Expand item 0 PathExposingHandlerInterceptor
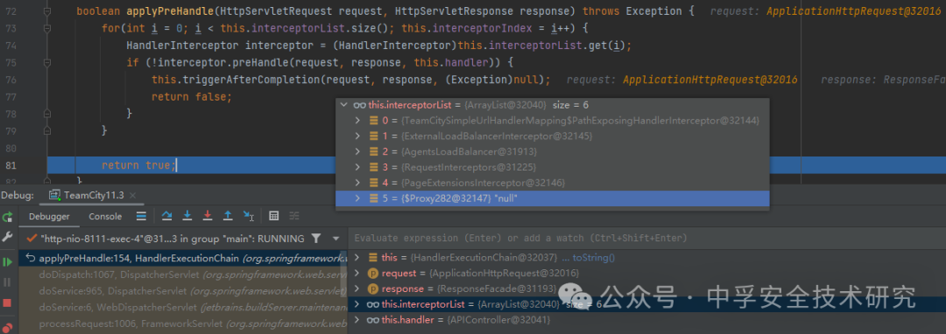 tap(358, 121)
